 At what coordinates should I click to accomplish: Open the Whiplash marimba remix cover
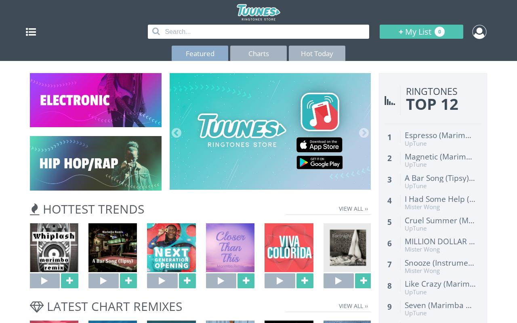click(54, 247)
